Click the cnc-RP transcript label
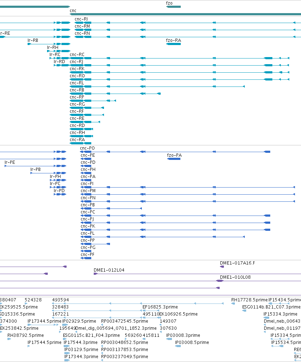301x362 pixels. [x=77, y=97]
